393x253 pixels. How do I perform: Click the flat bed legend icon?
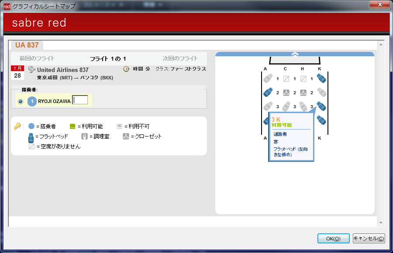31,138
